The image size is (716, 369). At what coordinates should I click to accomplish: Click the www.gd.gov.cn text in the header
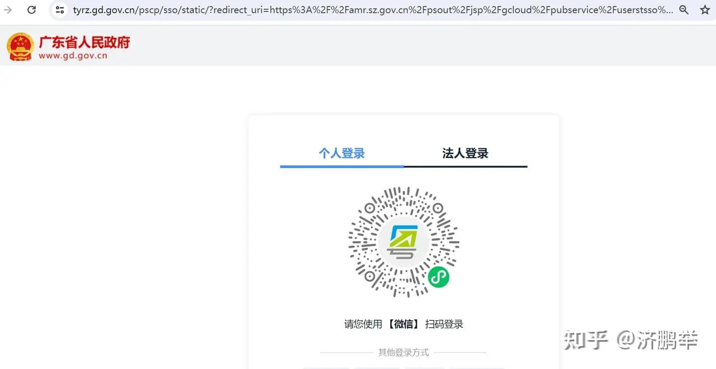(73, 56)
